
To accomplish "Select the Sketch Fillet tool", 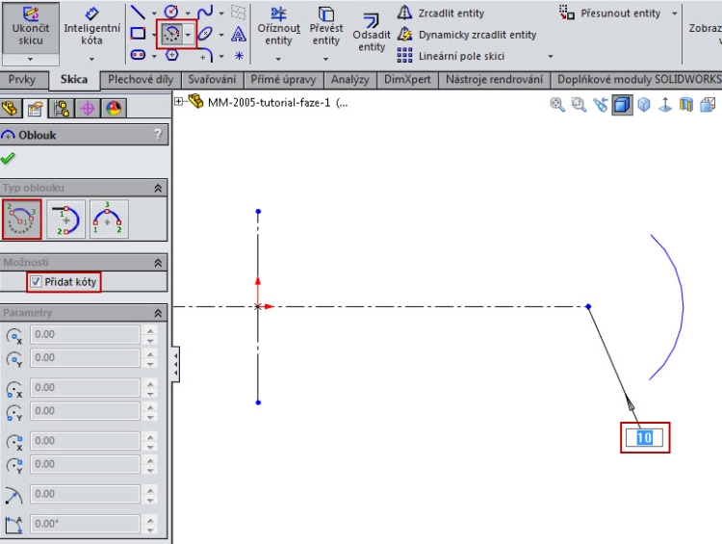I will click(x=206, y=55).
